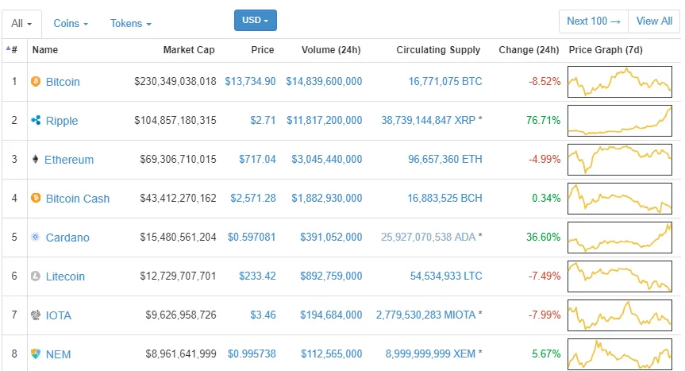Viewport: 685px width, 371px height.
Task: Click supply 96,657,360 ETH
Action: [445, 159]
